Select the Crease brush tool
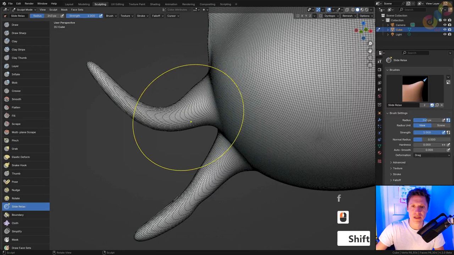454x255 pixels. pos(26,91)
